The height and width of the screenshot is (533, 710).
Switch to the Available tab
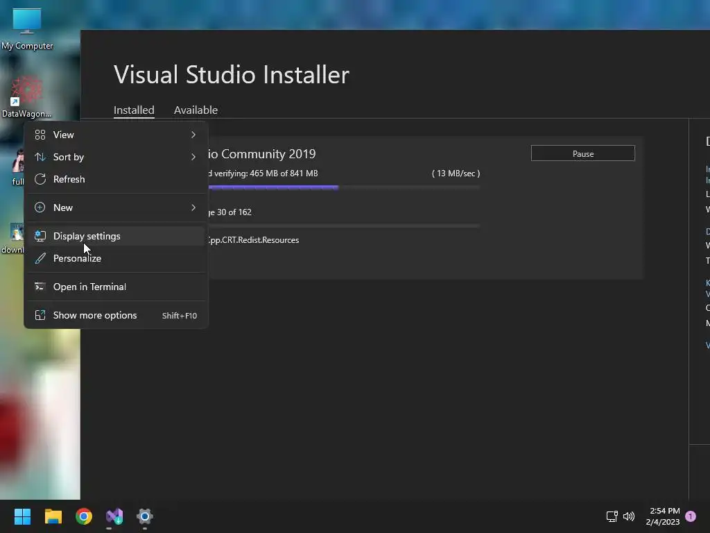pyautogui.click(x=196, y=110)
